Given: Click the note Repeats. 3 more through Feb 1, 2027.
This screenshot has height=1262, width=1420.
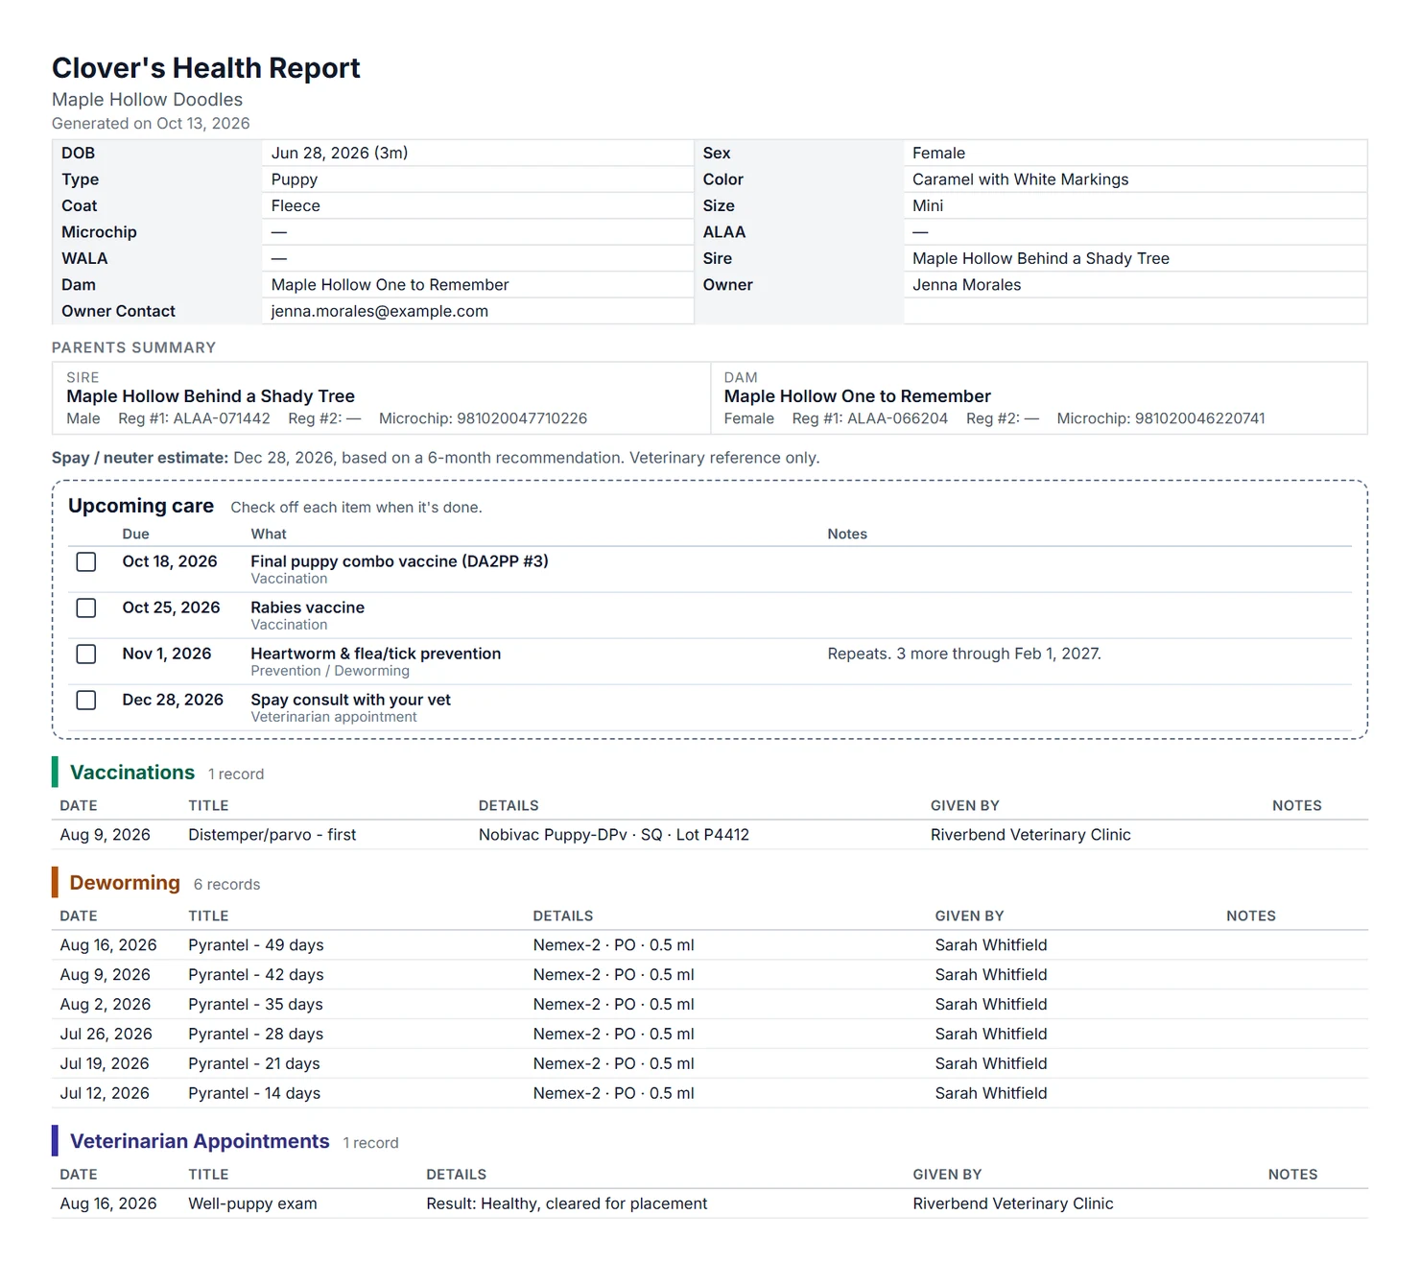Looking at the screenshot, I should [964, 654].
